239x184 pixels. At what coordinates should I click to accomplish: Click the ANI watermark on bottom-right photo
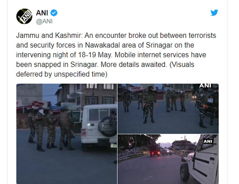click(208, 141)
